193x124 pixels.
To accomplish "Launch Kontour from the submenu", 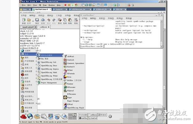I will click(x=74, y=84).
